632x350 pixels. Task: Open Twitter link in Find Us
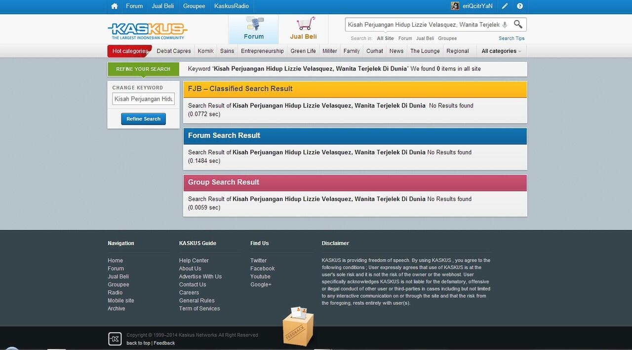[258, 261]
